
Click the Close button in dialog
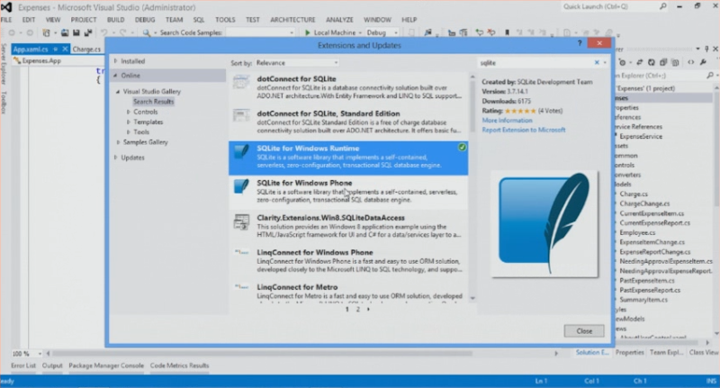click(x=584, y=331)
